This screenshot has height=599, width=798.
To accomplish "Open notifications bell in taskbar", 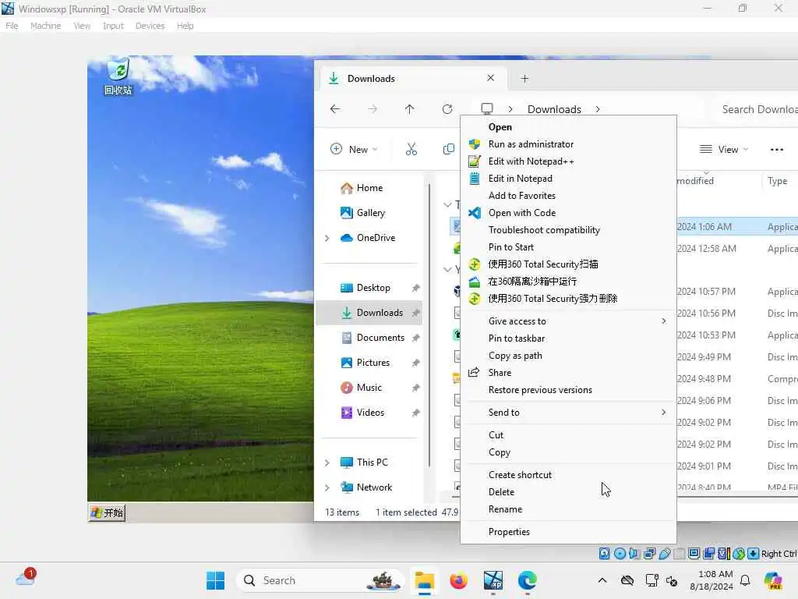I will (745, 580).
